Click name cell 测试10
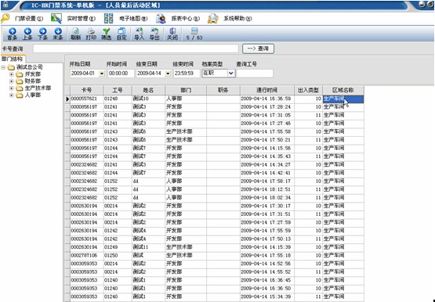Screen dimensions: 435x302 pos(148,99)
